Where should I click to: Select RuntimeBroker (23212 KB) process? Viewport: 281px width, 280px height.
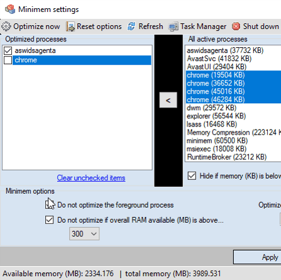click(233, 157)
